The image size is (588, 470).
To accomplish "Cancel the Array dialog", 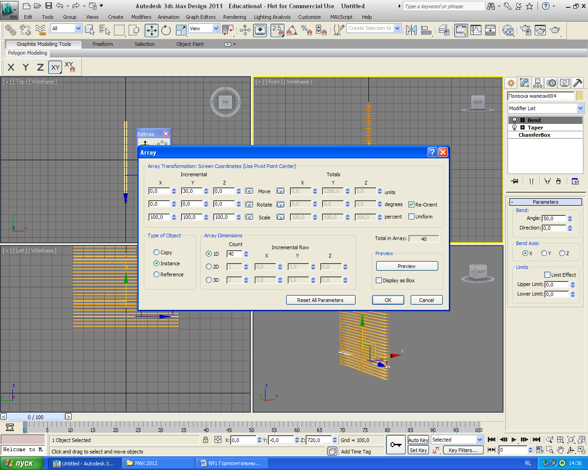I will [x=426, y=300].
